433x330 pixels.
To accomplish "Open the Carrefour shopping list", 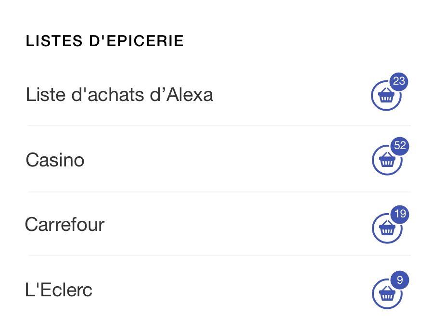I will point(64,225).
